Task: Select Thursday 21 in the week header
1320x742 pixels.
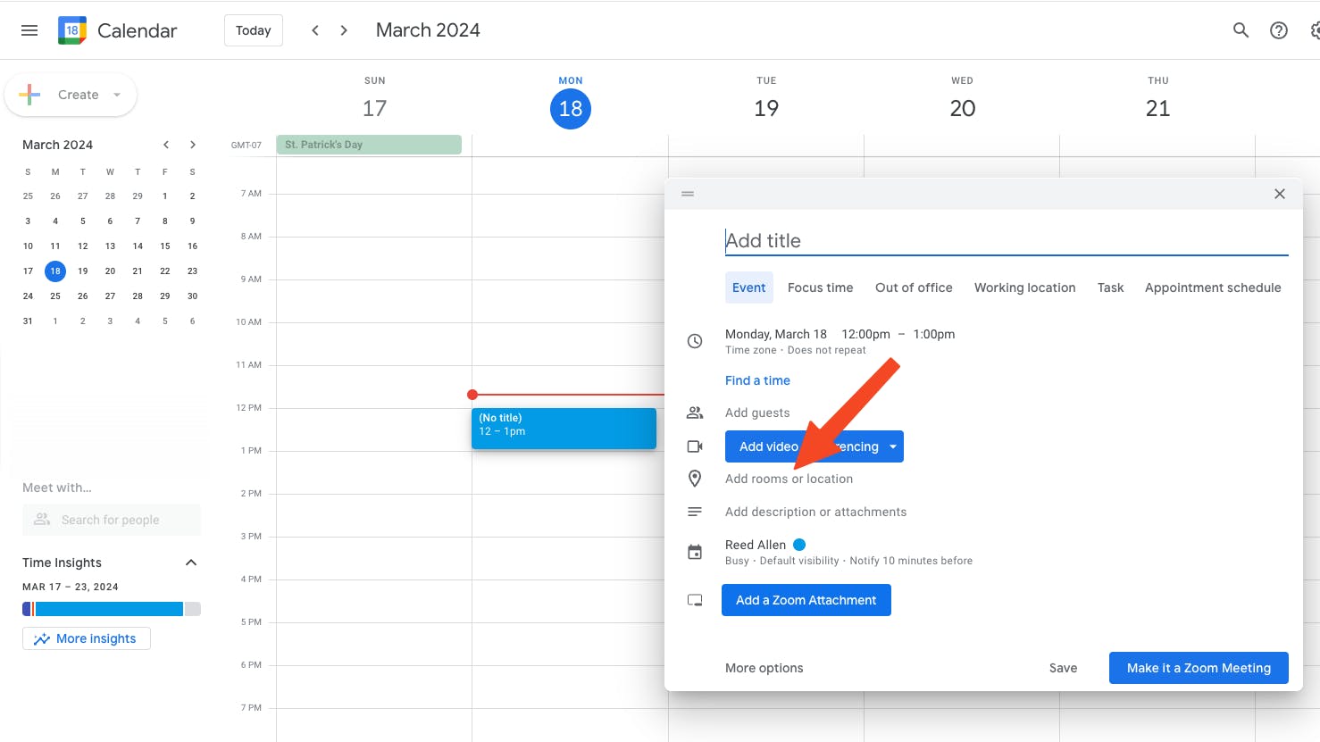Action: 1158,109
